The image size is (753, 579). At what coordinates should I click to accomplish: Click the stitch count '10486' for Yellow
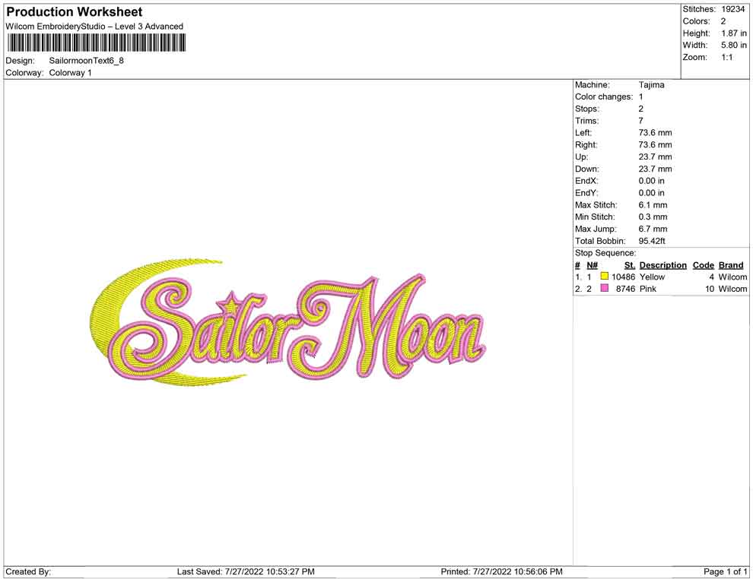coord(623,277)
